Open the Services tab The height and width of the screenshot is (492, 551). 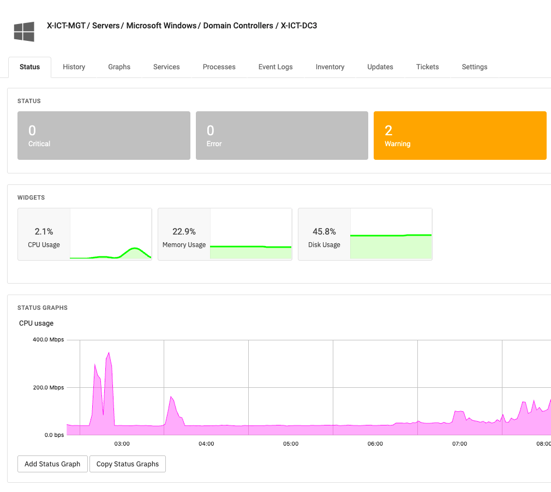pos(166,67)
